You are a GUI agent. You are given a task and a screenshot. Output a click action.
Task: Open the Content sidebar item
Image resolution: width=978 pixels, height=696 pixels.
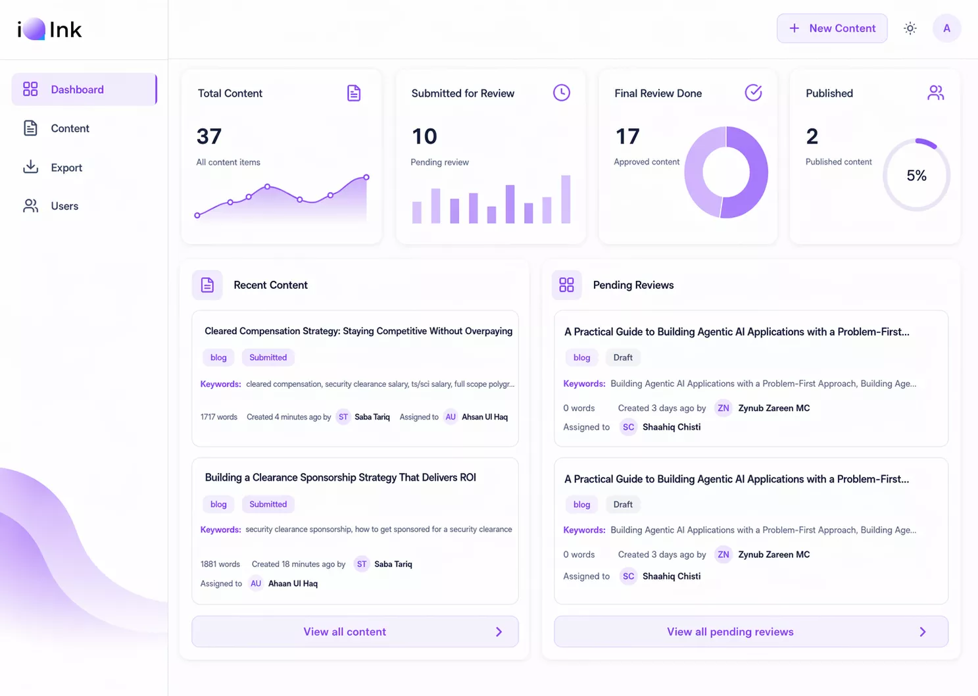(x=84, y=128)
